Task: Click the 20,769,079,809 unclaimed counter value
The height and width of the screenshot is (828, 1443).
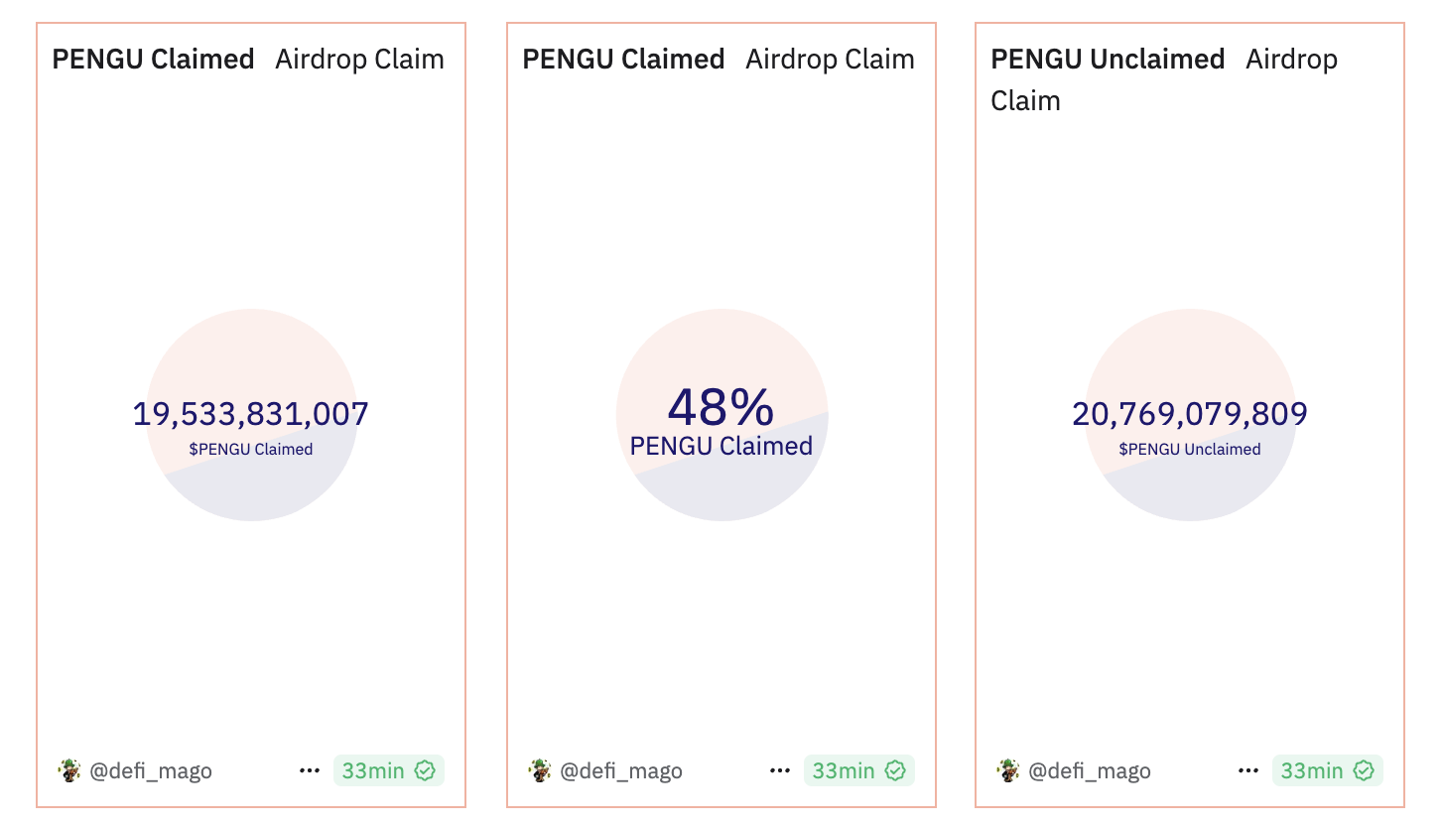Action: 1190,414
